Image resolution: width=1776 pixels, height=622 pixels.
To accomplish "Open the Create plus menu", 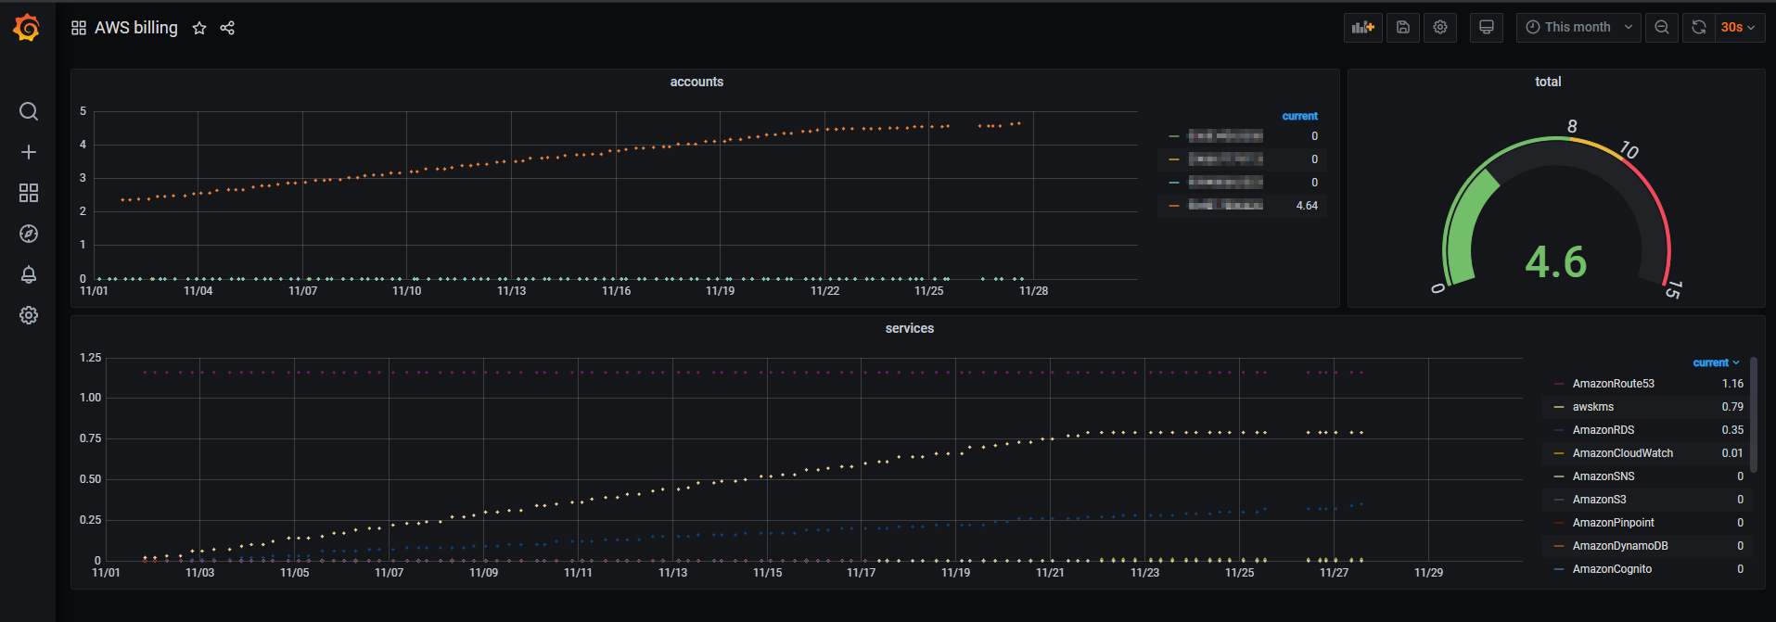I will coord(29,152).
